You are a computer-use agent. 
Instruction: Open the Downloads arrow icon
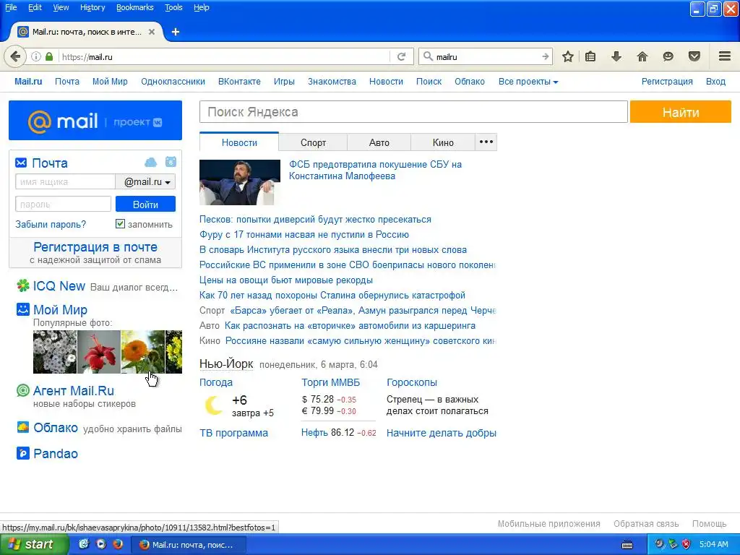coord(616,56)
